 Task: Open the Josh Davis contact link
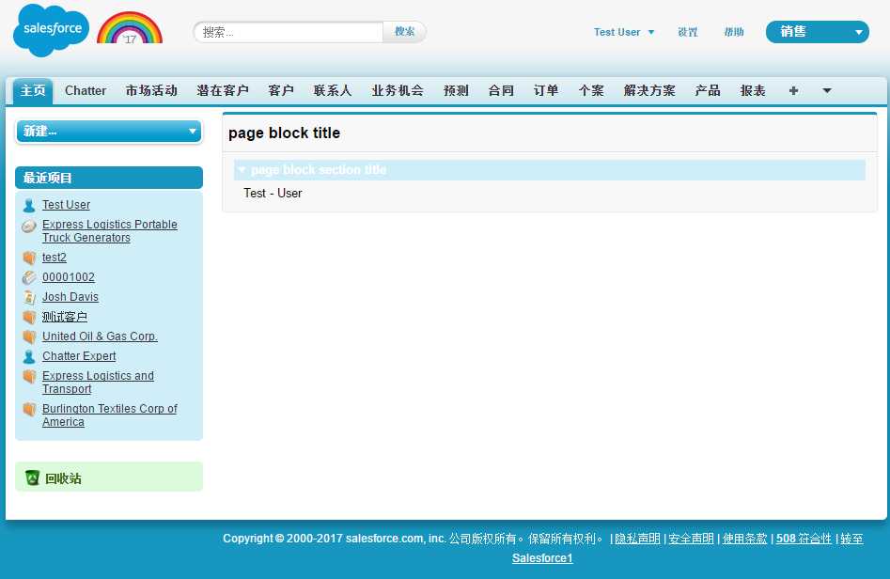(70, 297)
